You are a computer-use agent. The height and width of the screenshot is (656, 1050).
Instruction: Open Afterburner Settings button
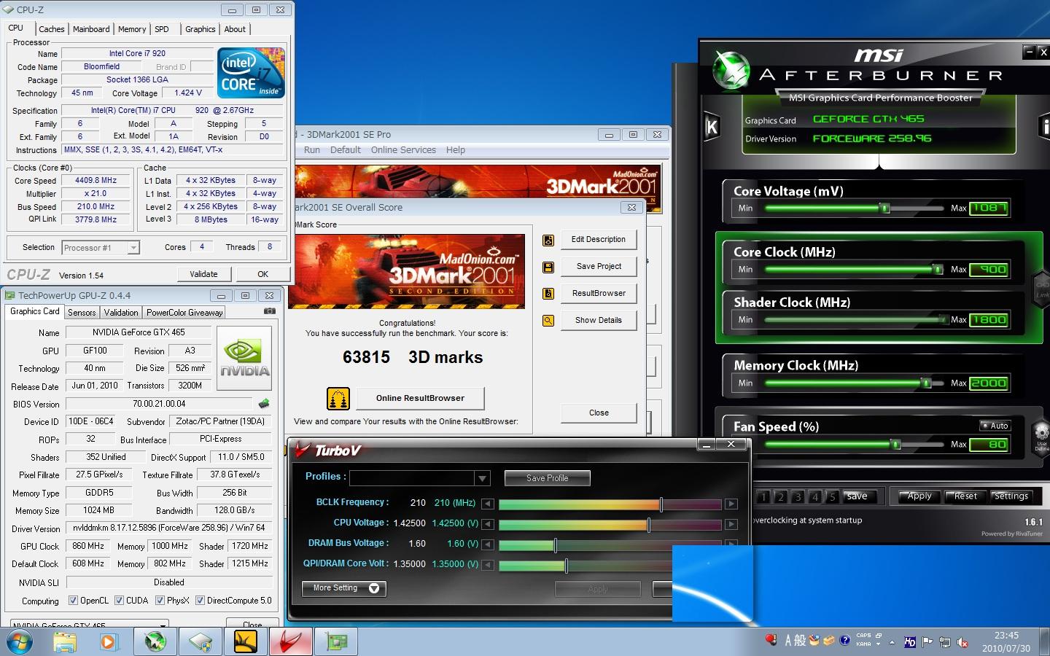pos(1011,496)
